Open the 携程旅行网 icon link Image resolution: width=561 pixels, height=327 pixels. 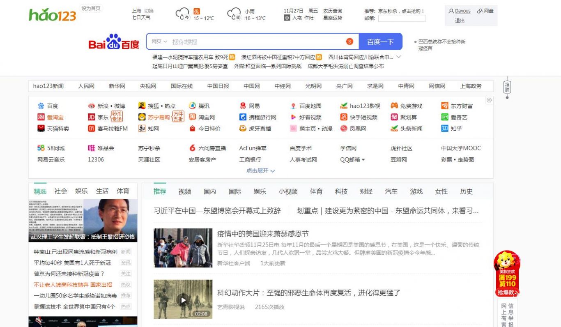point(243,117)
